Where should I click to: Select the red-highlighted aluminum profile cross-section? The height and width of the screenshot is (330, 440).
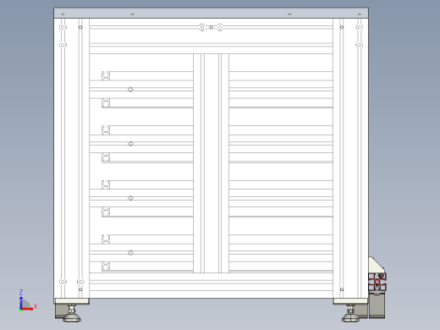coord(377,282)
